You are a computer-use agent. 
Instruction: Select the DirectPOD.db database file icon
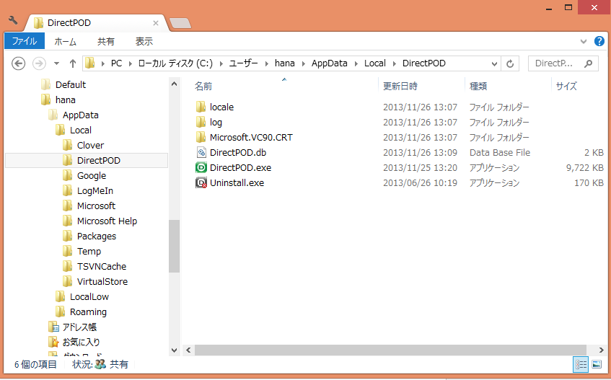201,153
